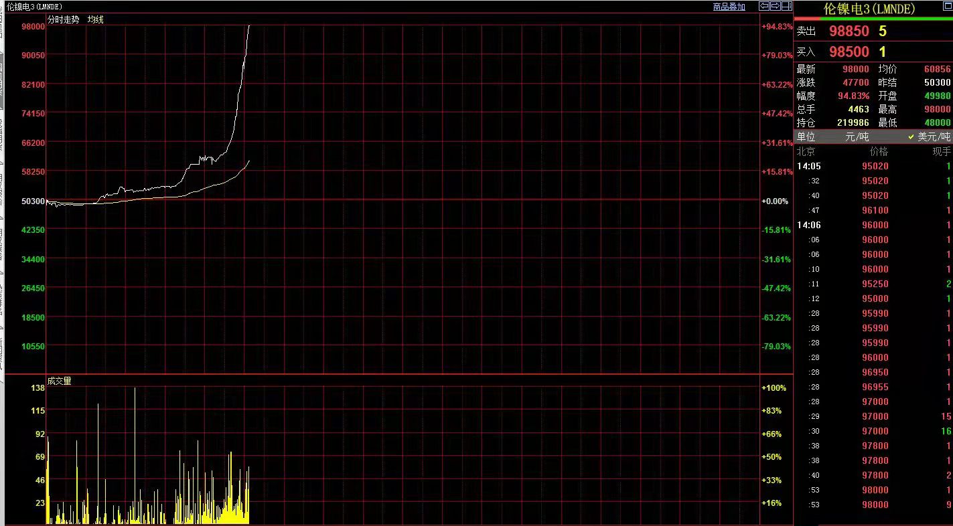953x526 pixels.
Task: Select the 分时走势 chart label
Action: [63, 19]
